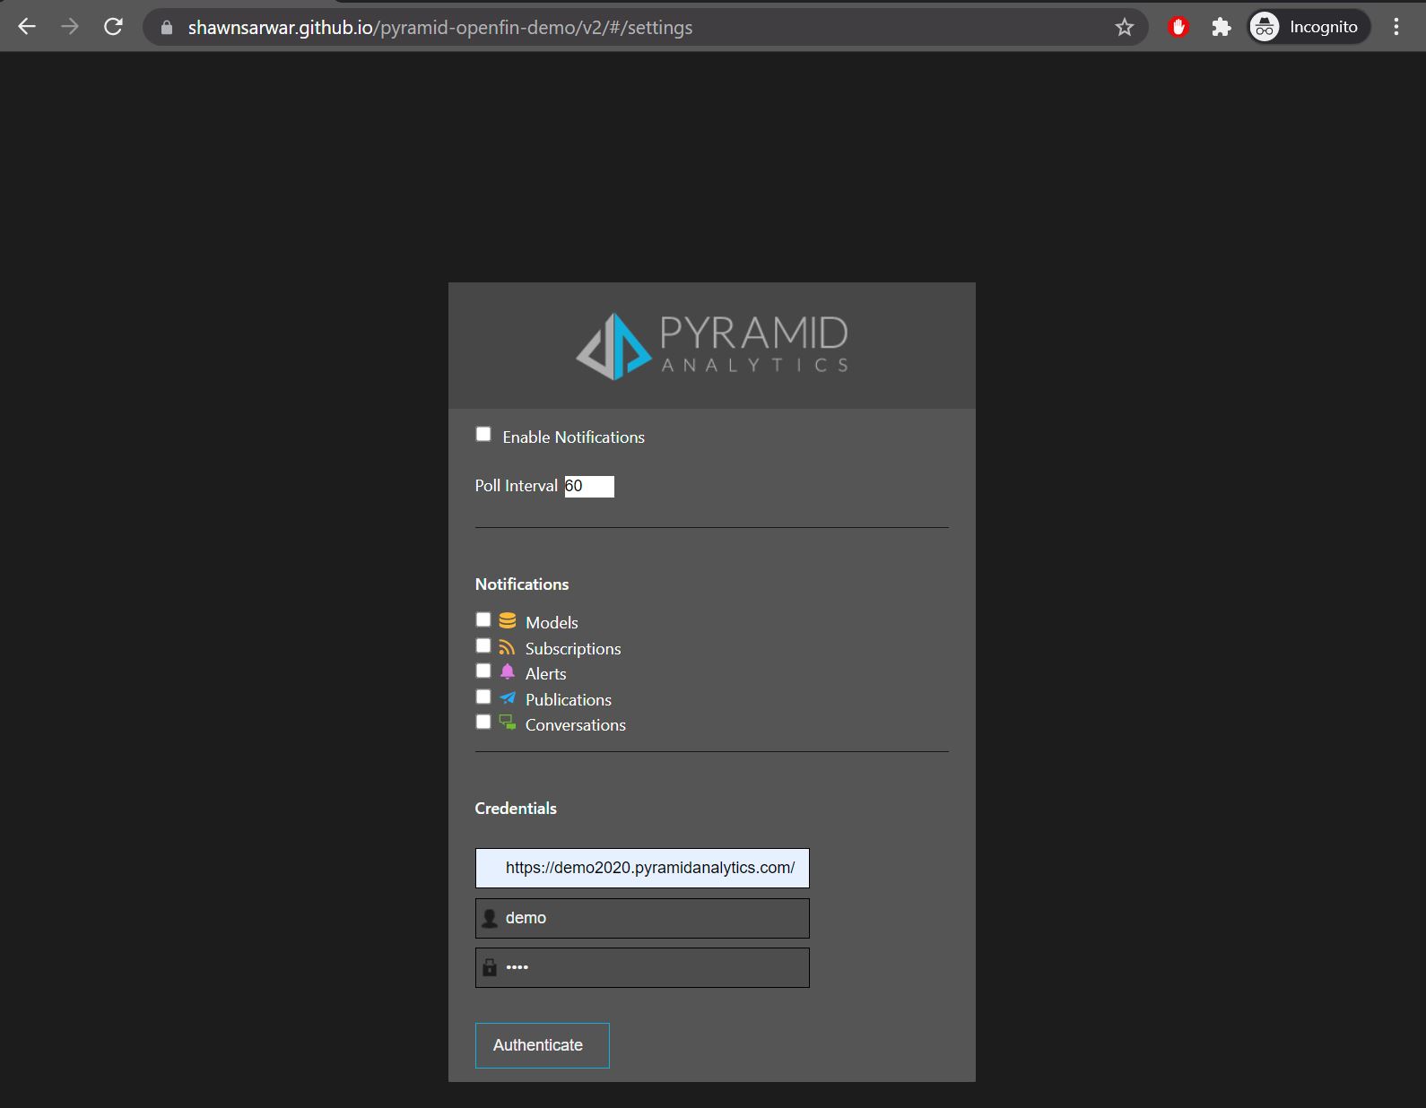Click the Enable Notifications label
This screenshot has width=1426, height=1108.
574,437
